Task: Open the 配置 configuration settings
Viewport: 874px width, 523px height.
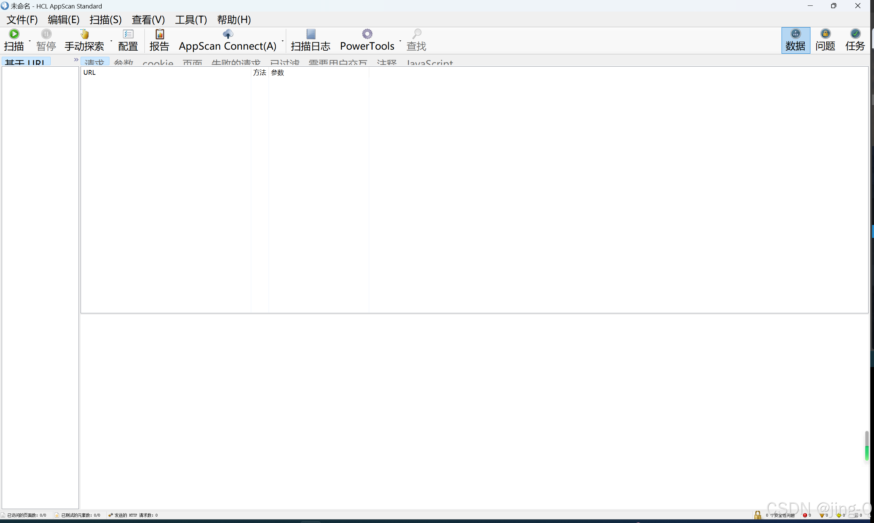Action: tap(127, 40)
